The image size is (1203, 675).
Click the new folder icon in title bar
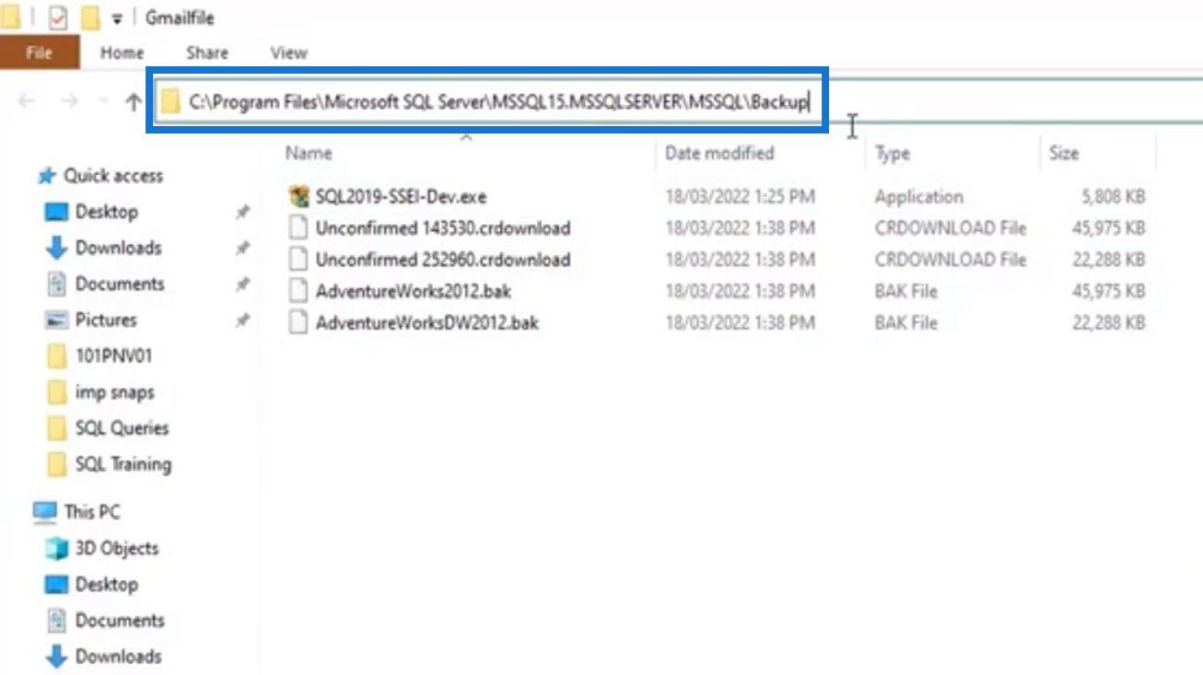point(89,17)
